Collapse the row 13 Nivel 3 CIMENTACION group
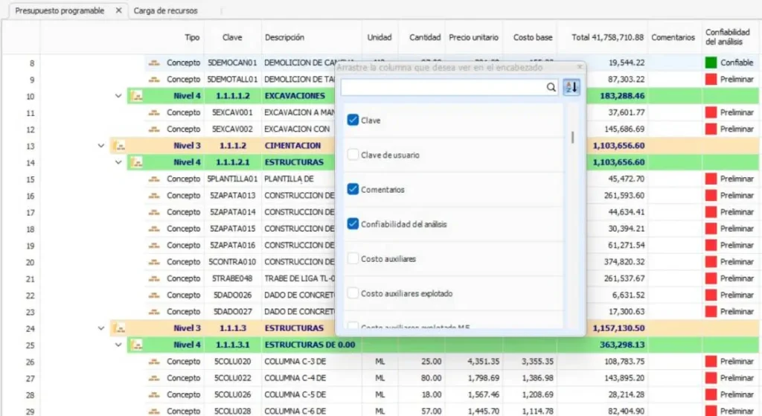Screen dimensions: 762x416 100,146
